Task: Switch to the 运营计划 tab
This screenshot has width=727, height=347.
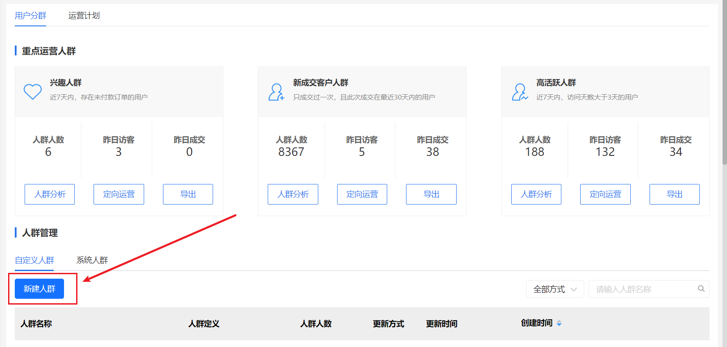Action: coord(84,16)
